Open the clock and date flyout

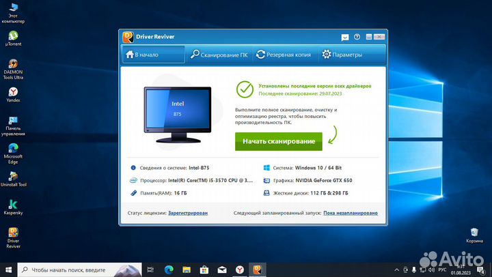461,269
